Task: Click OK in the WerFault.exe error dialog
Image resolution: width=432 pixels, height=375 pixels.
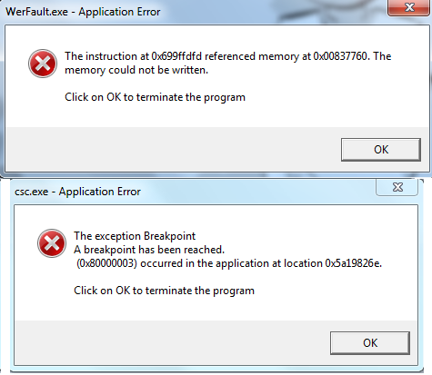Action: [x=381, y=150]
